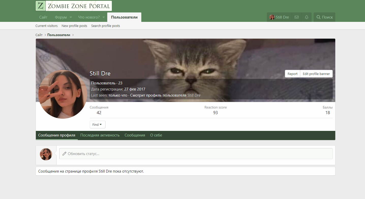Viewport: 365px width, 199px height.
Task: Open the inbox envelope icon
Action: [x=296, y=17]
